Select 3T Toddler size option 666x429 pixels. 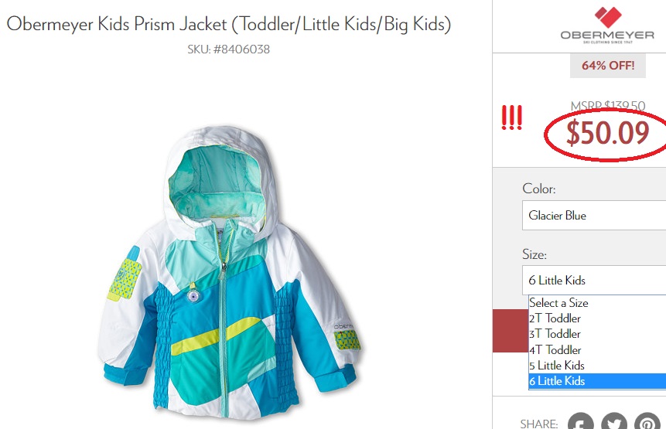(597, 334)
